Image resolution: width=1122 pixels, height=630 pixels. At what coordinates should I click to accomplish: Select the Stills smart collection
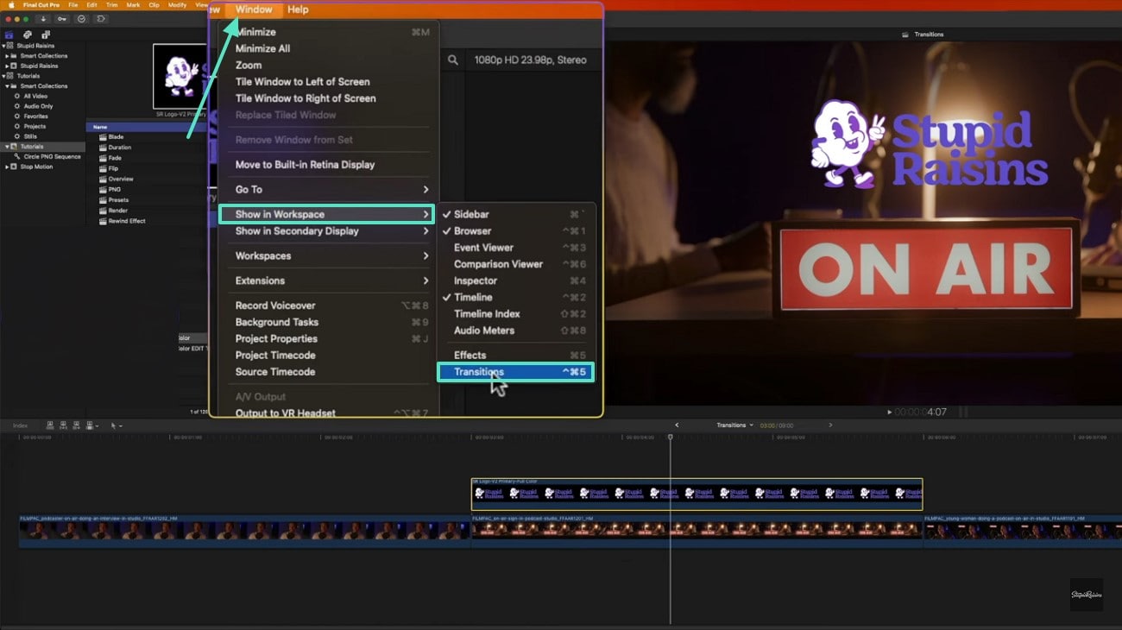(30, 136)
